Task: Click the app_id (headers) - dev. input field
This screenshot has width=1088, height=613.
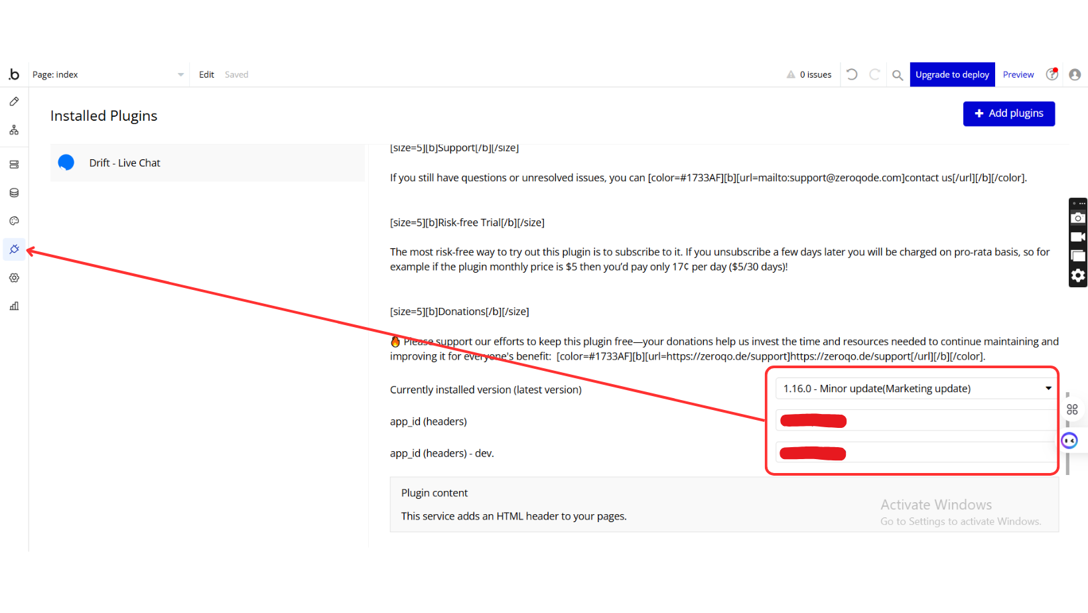Action: click(x=916, y=452)
